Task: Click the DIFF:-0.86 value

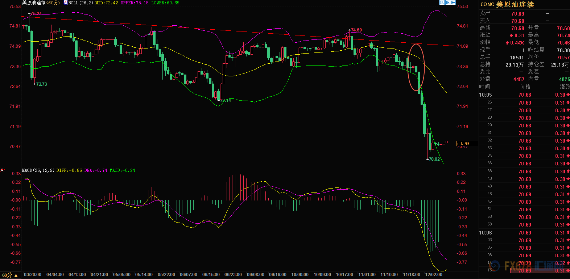Action: (69, 170)
